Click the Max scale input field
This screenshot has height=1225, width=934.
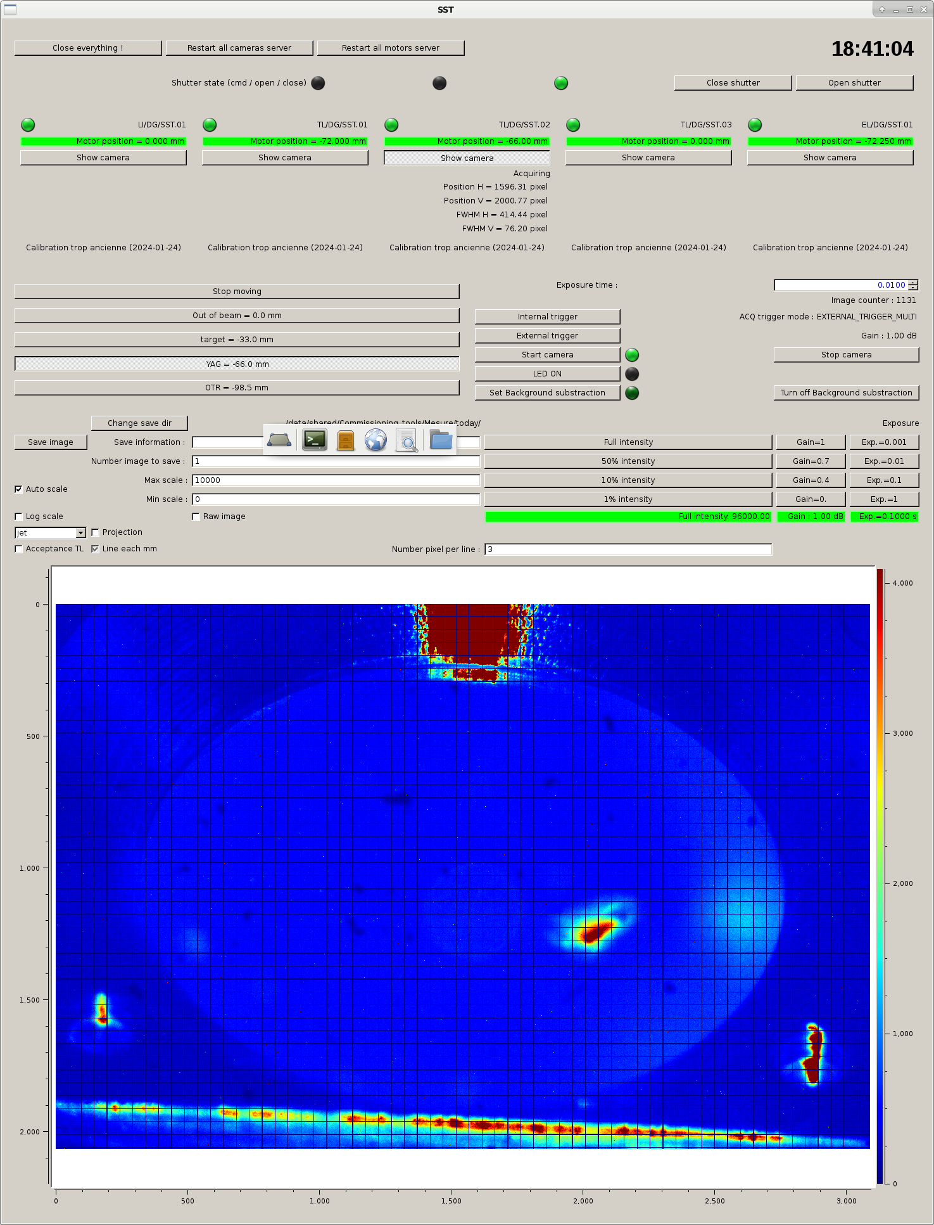pyautogui.click(x=336, y=480)
